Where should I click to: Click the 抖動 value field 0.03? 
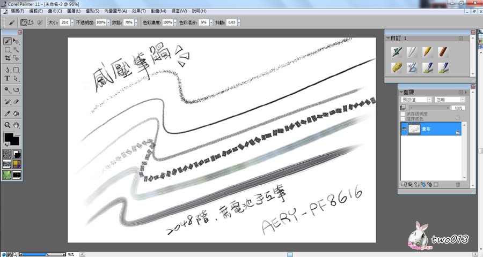tap(232, 22)
